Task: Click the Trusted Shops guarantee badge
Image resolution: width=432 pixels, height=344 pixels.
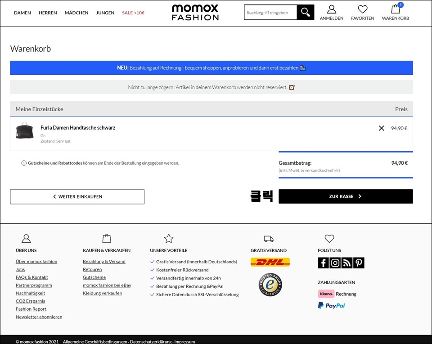Action: point(270,285)
